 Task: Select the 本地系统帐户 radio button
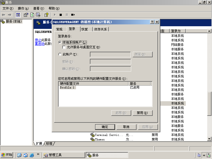60,42
